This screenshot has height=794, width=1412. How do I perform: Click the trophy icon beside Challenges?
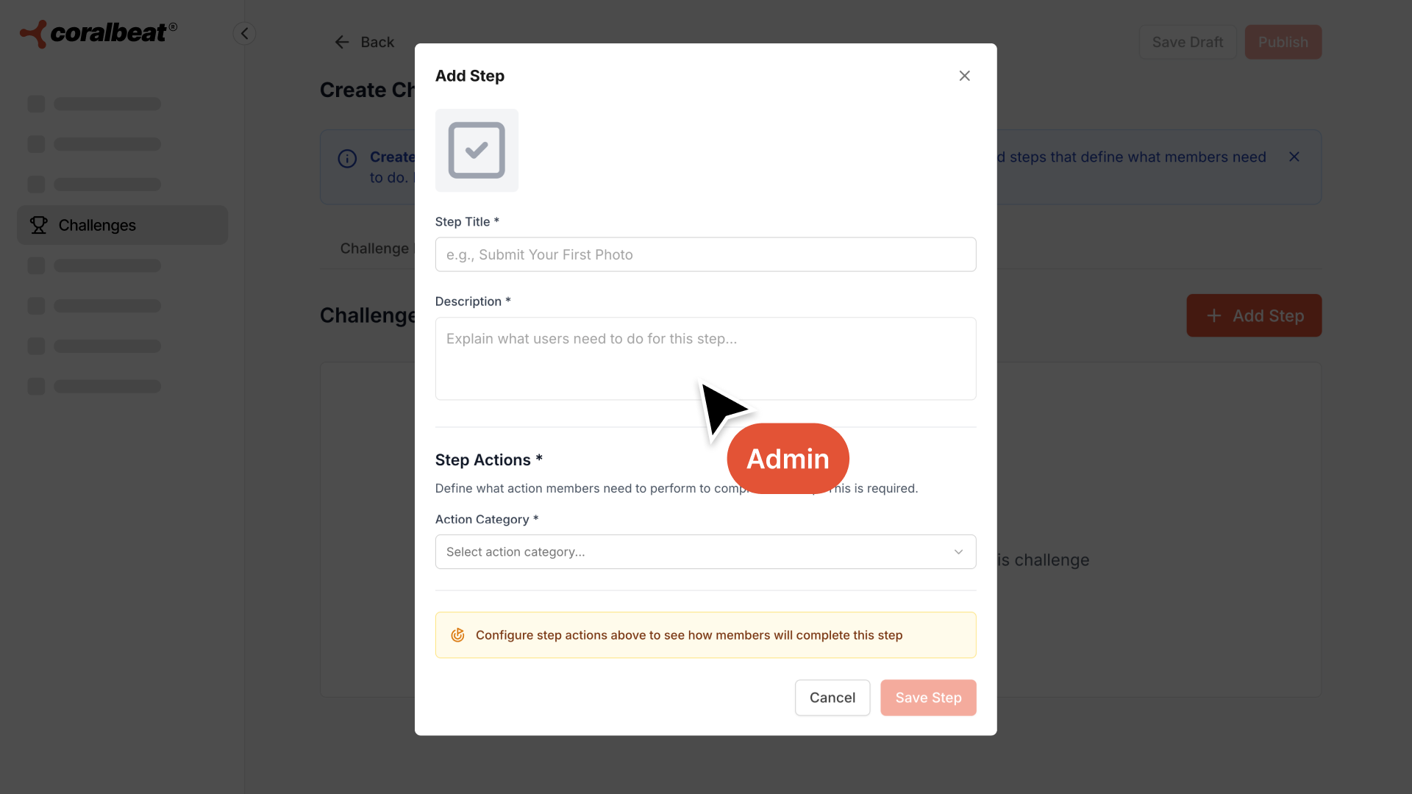pos(38,225)
